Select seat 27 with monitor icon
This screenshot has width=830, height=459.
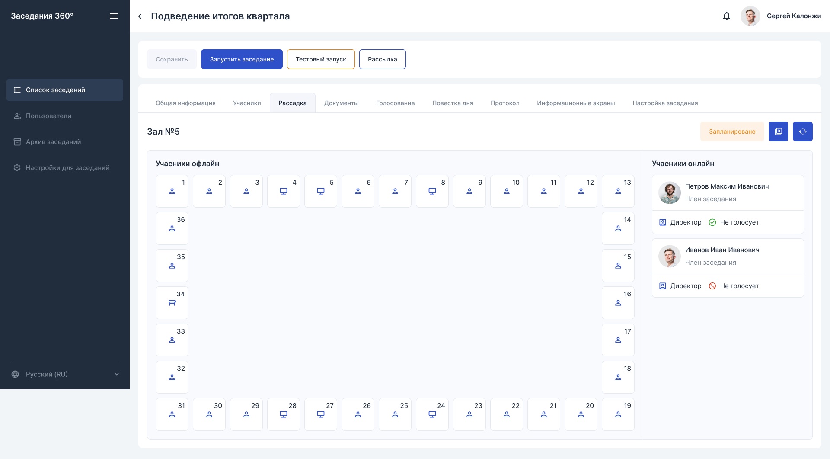[321, 414]
